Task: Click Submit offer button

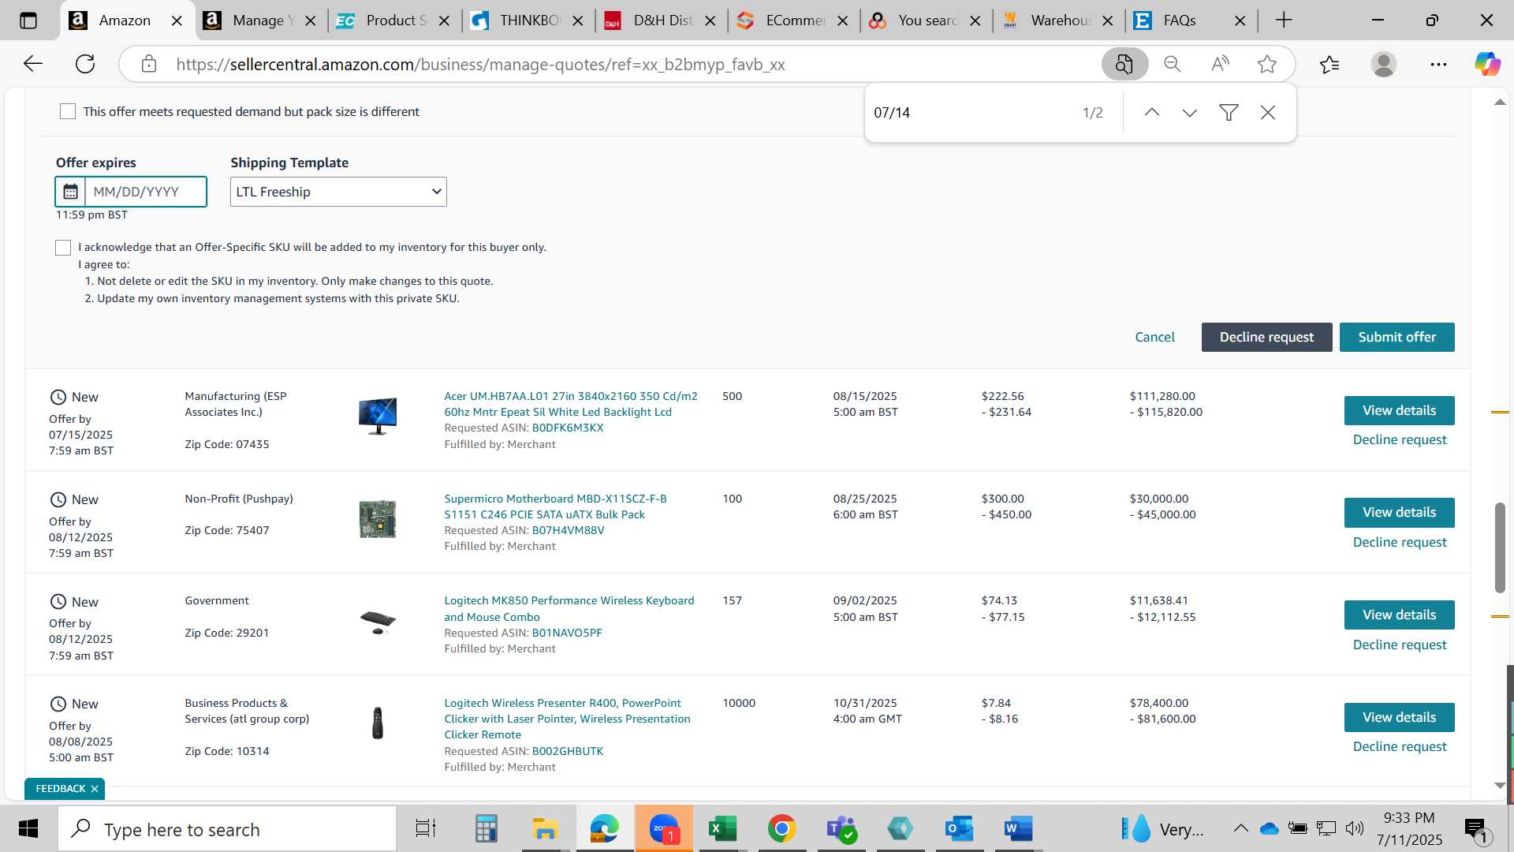Action: (1397, 338)
